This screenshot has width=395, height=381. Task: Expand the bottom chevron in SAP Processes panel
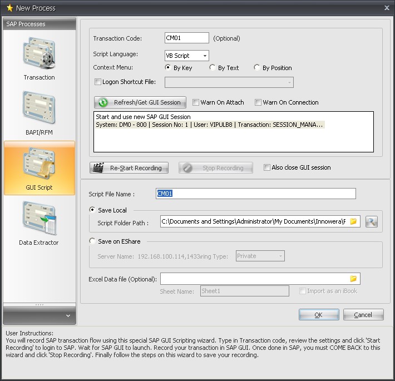68,316
